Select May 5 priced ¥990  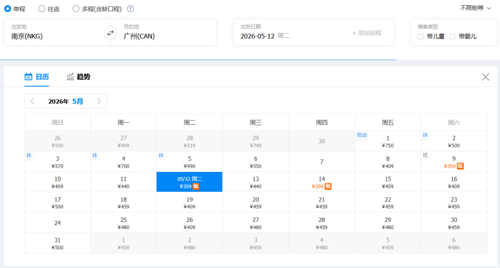click(x=190, y=162)
